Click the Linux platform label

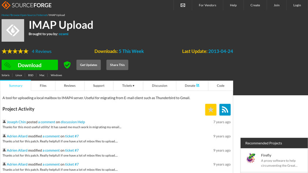[x=19, y=75]
